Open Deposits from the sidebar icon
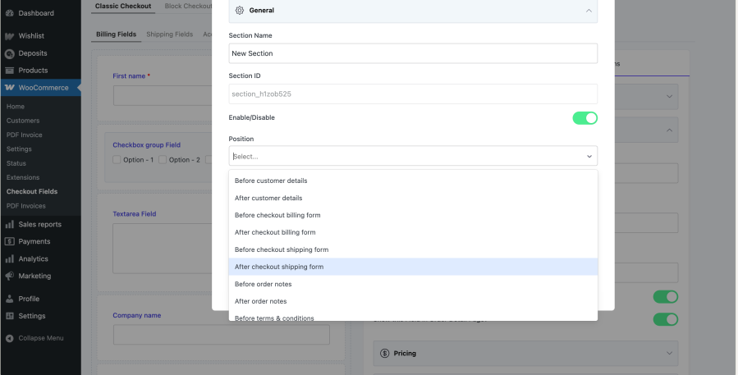The image size is (738, 375). point(9,53)
